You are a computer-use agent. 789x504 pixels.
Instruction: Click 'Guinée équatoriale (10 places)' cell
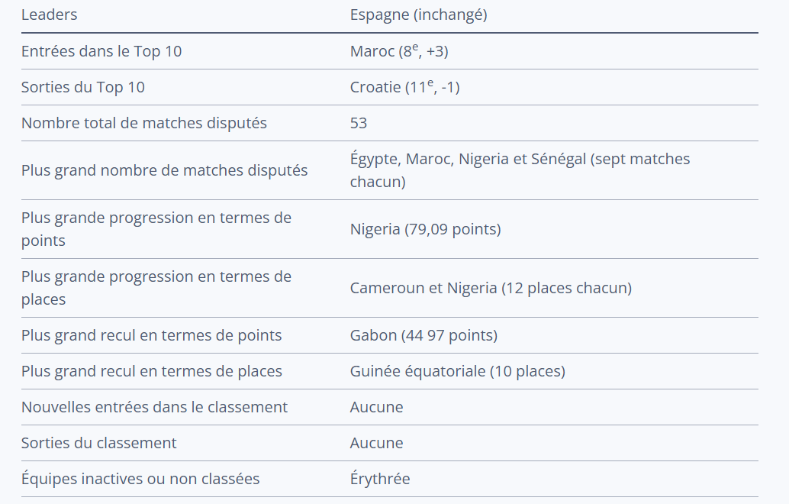point(457,371)
